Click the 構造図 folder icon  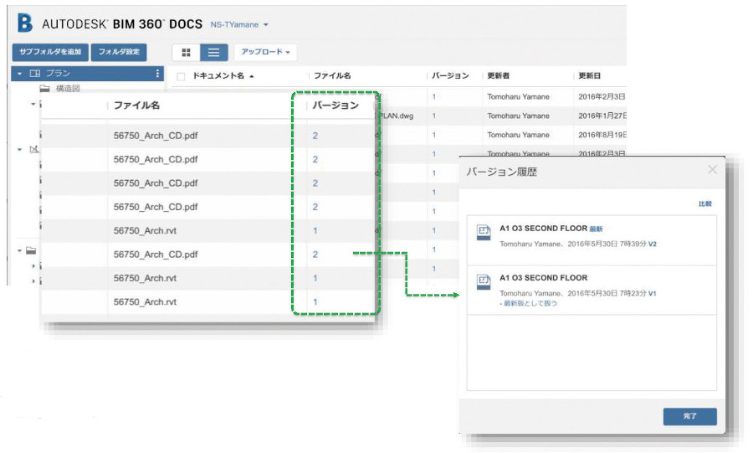coord(44,89)
